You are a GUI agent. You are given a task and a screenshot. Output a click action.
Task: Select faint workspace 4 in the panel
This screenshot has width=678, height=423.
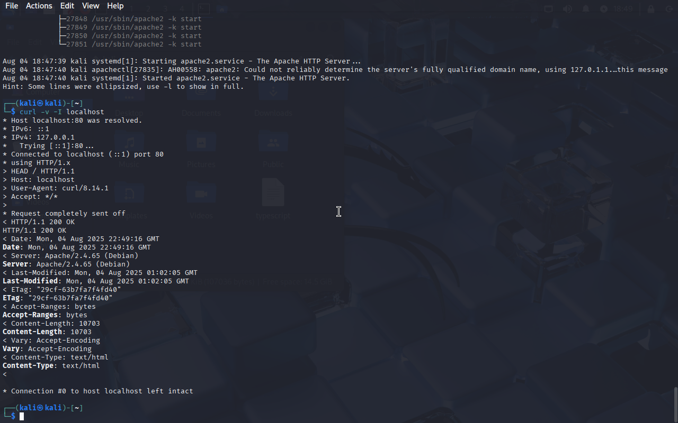pos(182,9)
